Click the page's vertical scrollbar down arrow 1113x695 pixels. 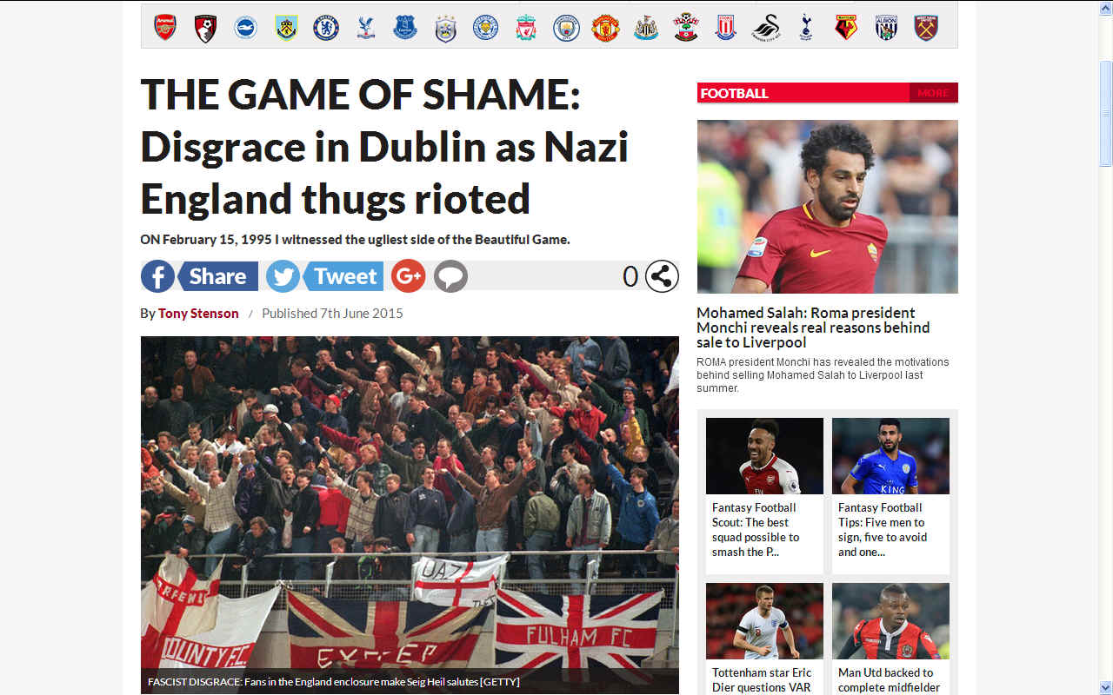(x=1106, y=687)
